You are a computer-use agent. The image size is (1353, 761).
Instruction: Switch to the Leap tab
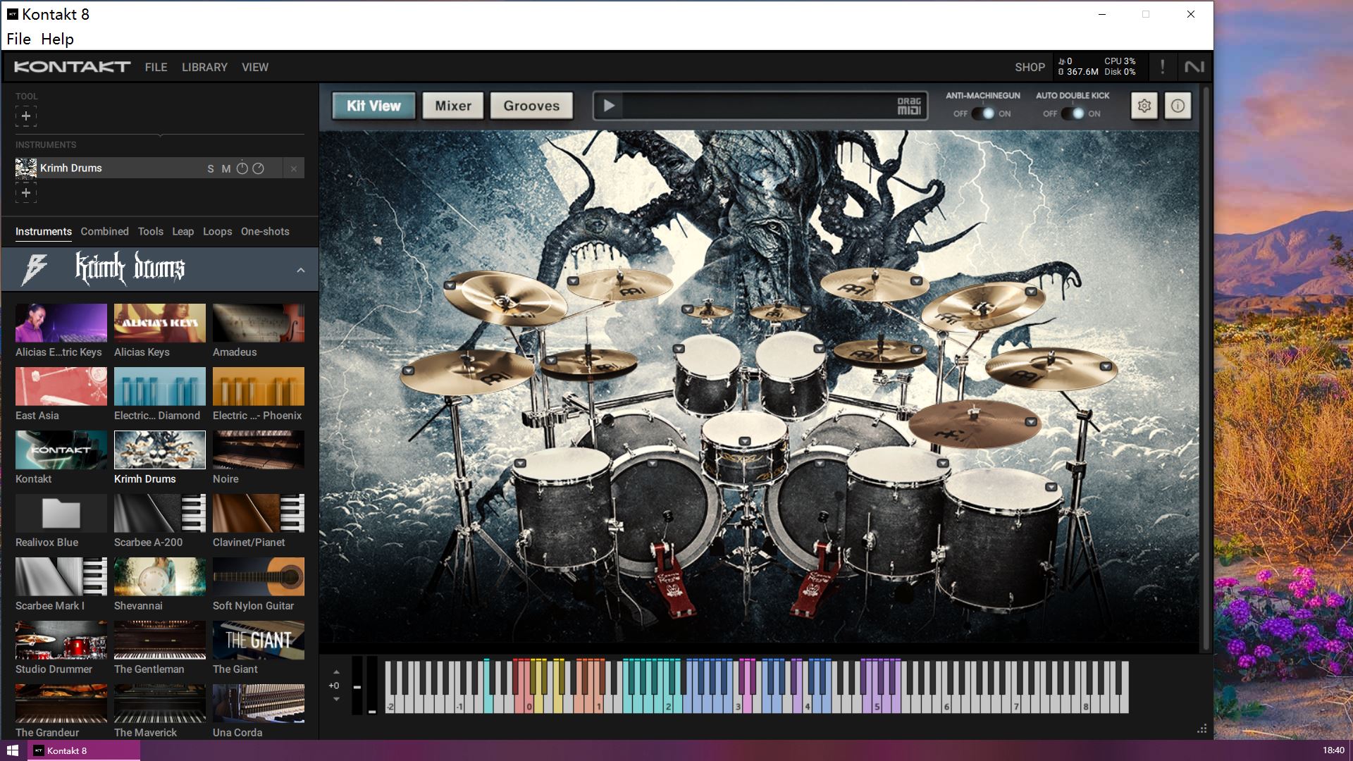(x=183, y=231)
